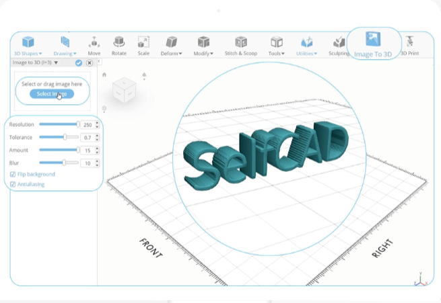Image resolution: width=441 pixels, height=303 pixels.
Task: Select the Move tool
Action: (x=94, y=46)
